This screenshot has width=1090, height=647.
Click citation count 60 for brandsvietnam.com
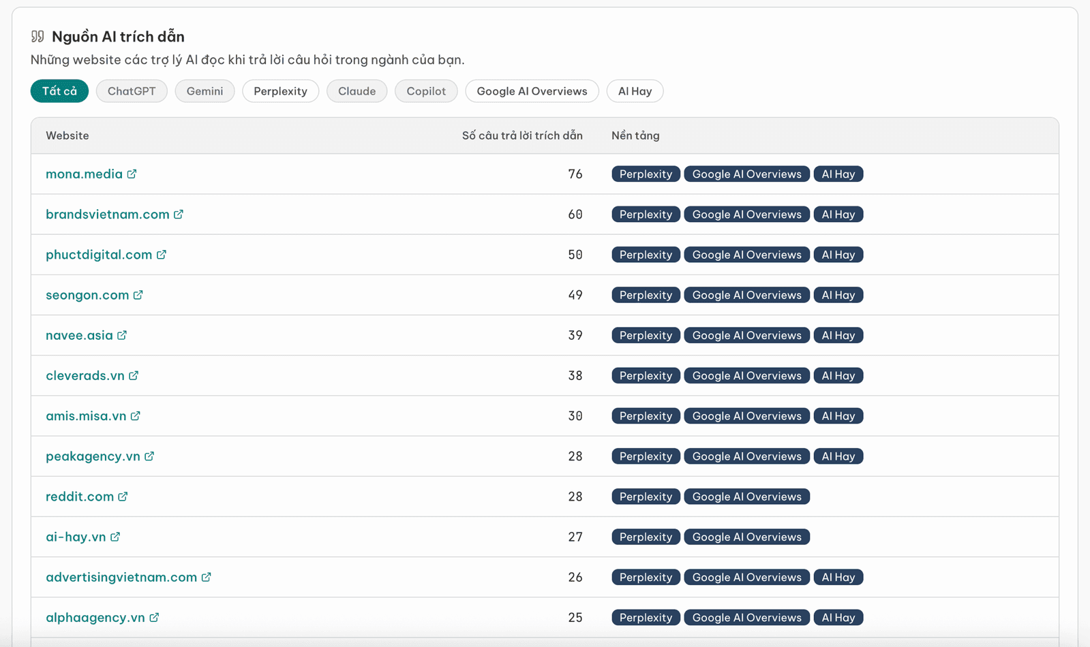tap(575, 214)
